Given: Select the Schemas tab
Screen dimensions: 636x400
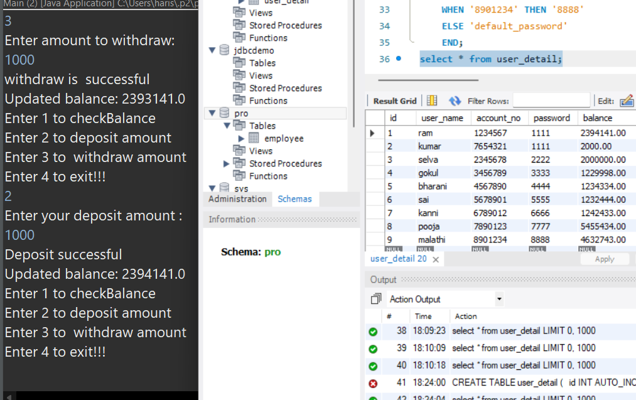Looking at the screenshot, I should coord(294,199).
